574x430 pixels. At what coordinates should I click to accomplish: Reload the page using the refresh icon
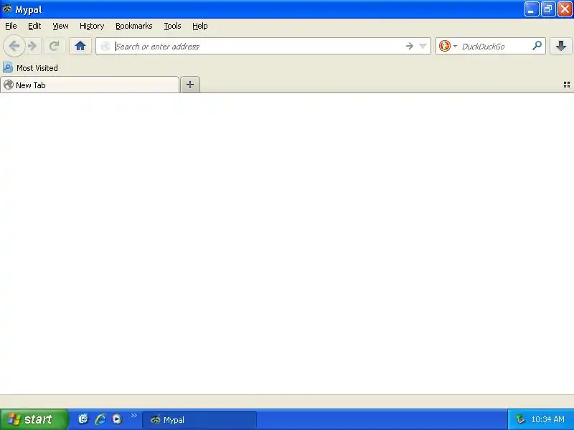click(55, 46)
